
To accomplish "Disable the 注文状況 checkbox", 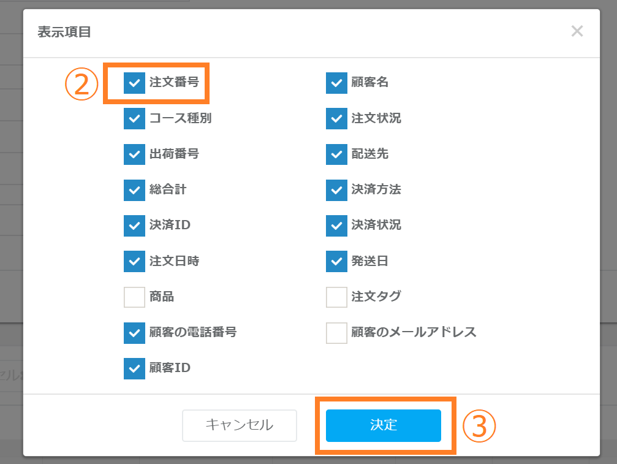I will pyautogui.click(x=336, y=118).
